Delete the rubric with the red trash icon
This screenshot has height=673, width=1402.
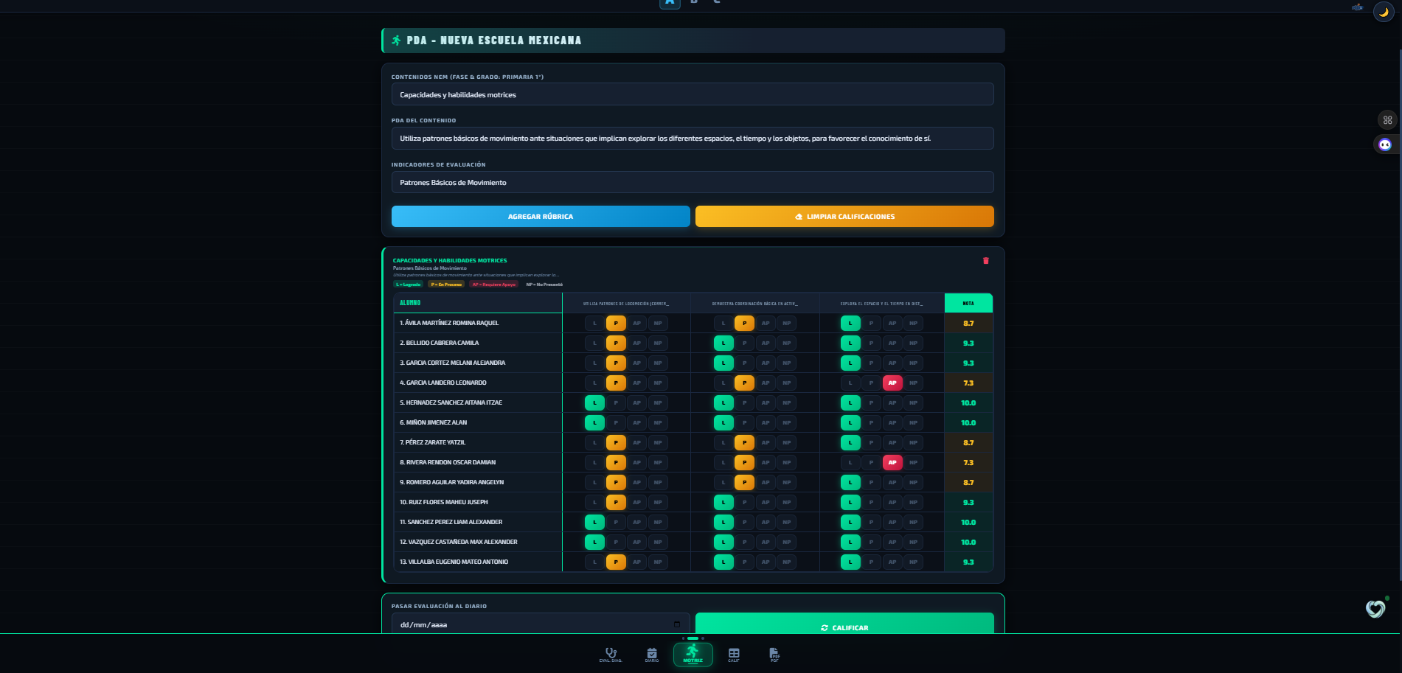click(986, 261)
